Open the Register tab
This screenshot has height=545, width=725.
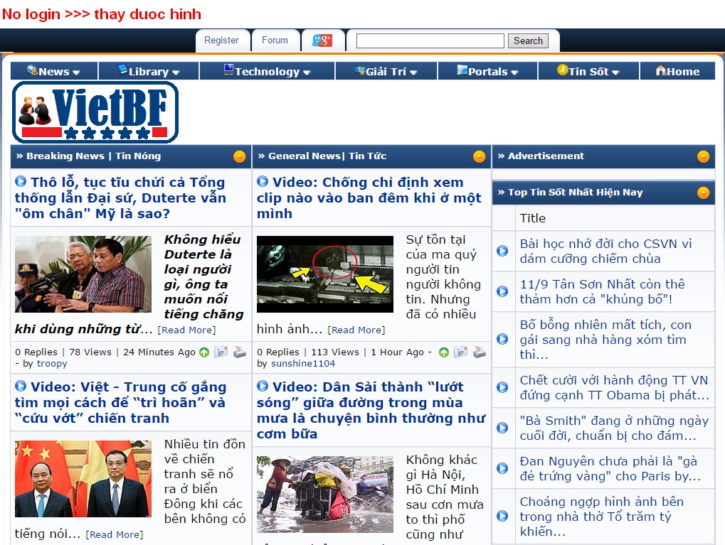[221, 41]
